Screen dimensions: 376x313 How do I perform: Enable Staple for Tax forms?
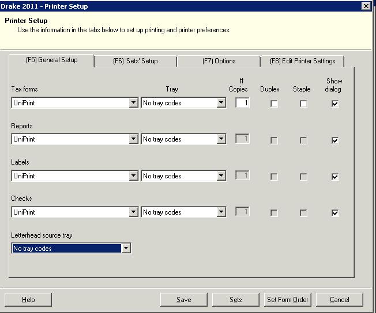[303, 104]
